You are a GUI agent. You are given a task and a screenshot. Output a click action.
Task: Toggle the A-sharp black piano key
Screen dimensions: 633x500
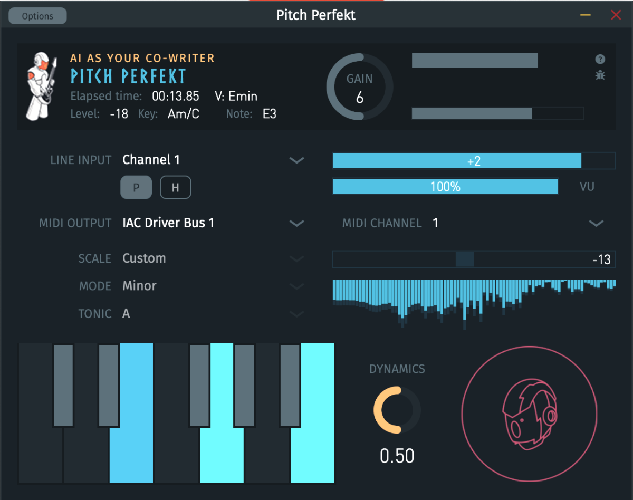(x=290, y=385)
